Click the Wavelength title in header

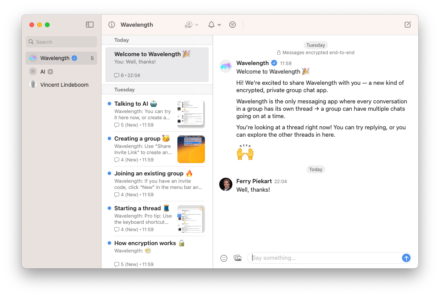137,25
